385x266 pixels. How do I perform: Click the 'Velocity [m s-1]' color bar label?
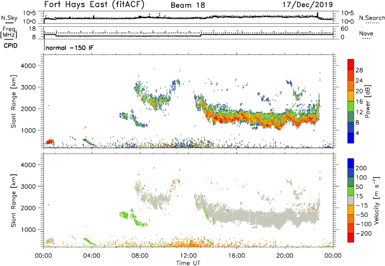point(376,200)
